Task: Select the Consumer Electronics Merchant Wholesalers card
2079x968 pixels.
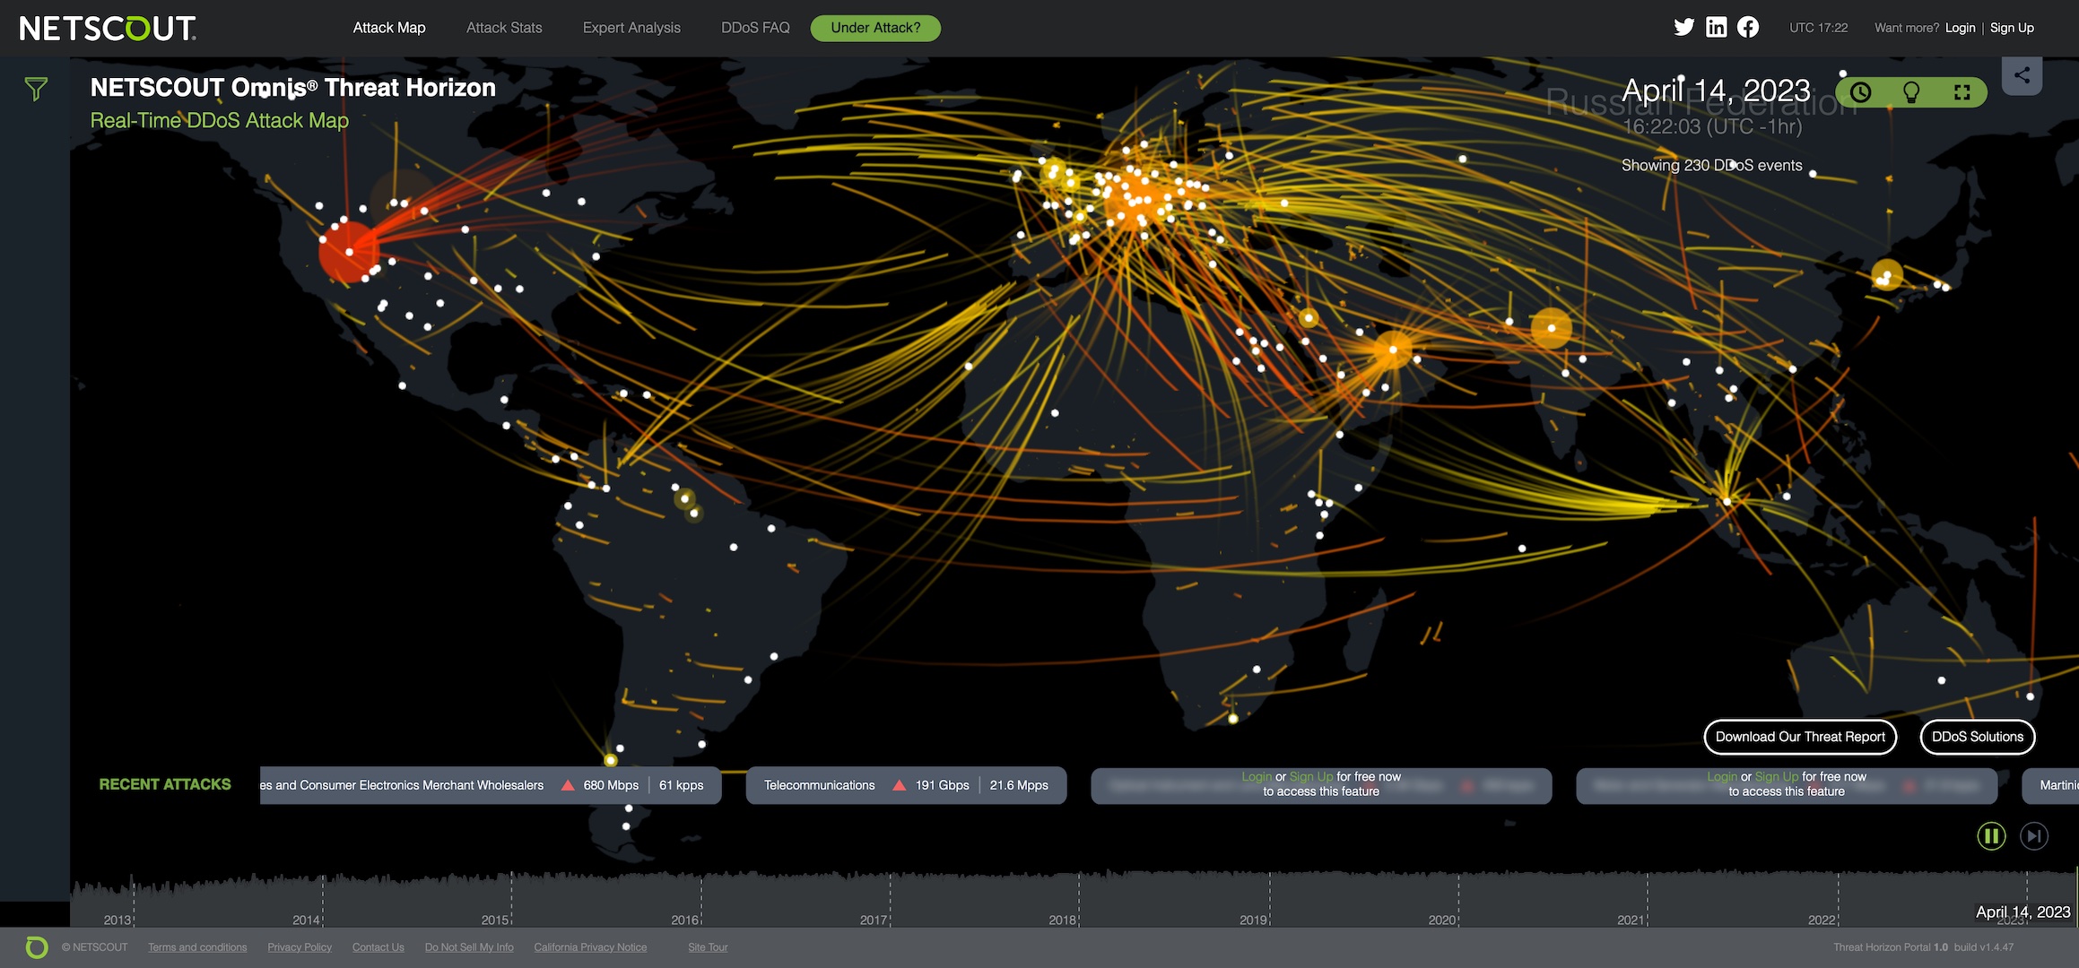Action: tap(491, 785)
